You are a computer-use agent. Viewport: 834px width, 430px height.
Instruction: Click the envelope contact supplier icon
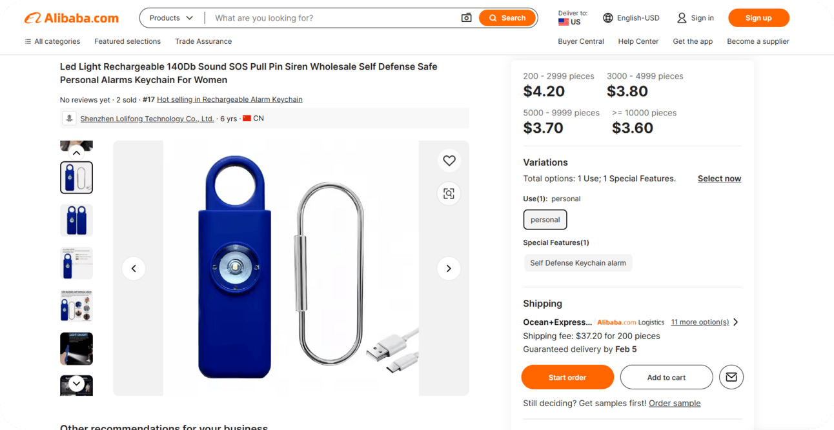[x=731, y=377]
